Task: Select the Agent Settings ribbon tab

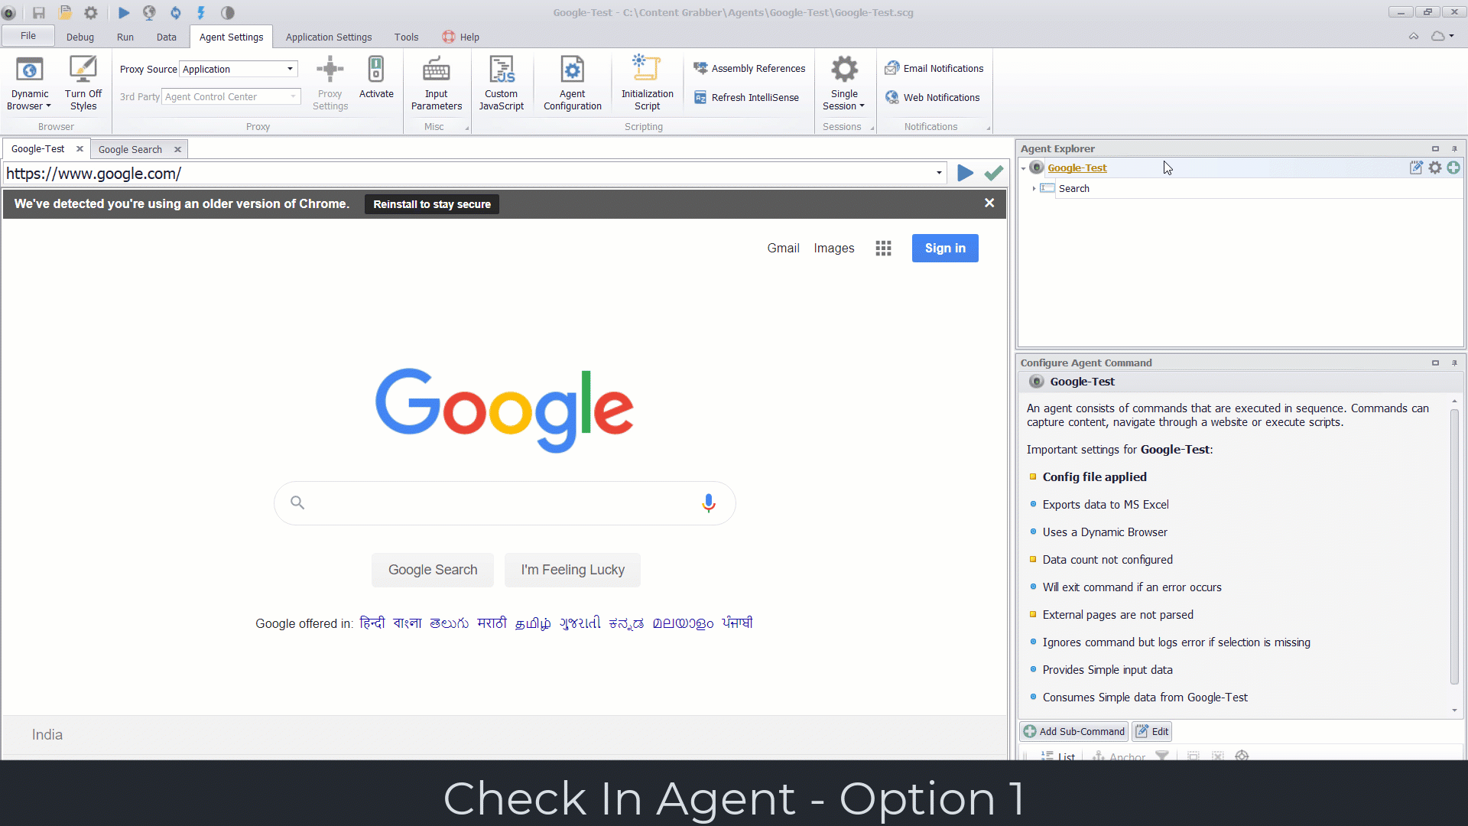Action: tap(230, 37)
